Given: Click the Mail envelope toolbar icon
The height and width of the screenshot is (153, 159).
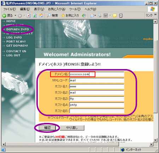Looking at the screenshot, I should coord(92,16).
